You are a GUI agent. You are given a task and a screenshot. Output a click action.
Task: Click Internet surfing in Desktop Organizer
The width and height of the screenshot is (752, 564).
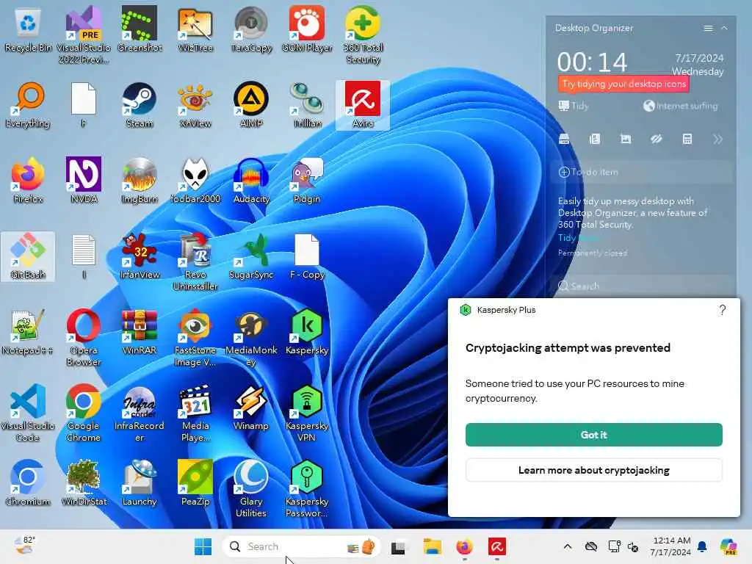click(681, 106)
